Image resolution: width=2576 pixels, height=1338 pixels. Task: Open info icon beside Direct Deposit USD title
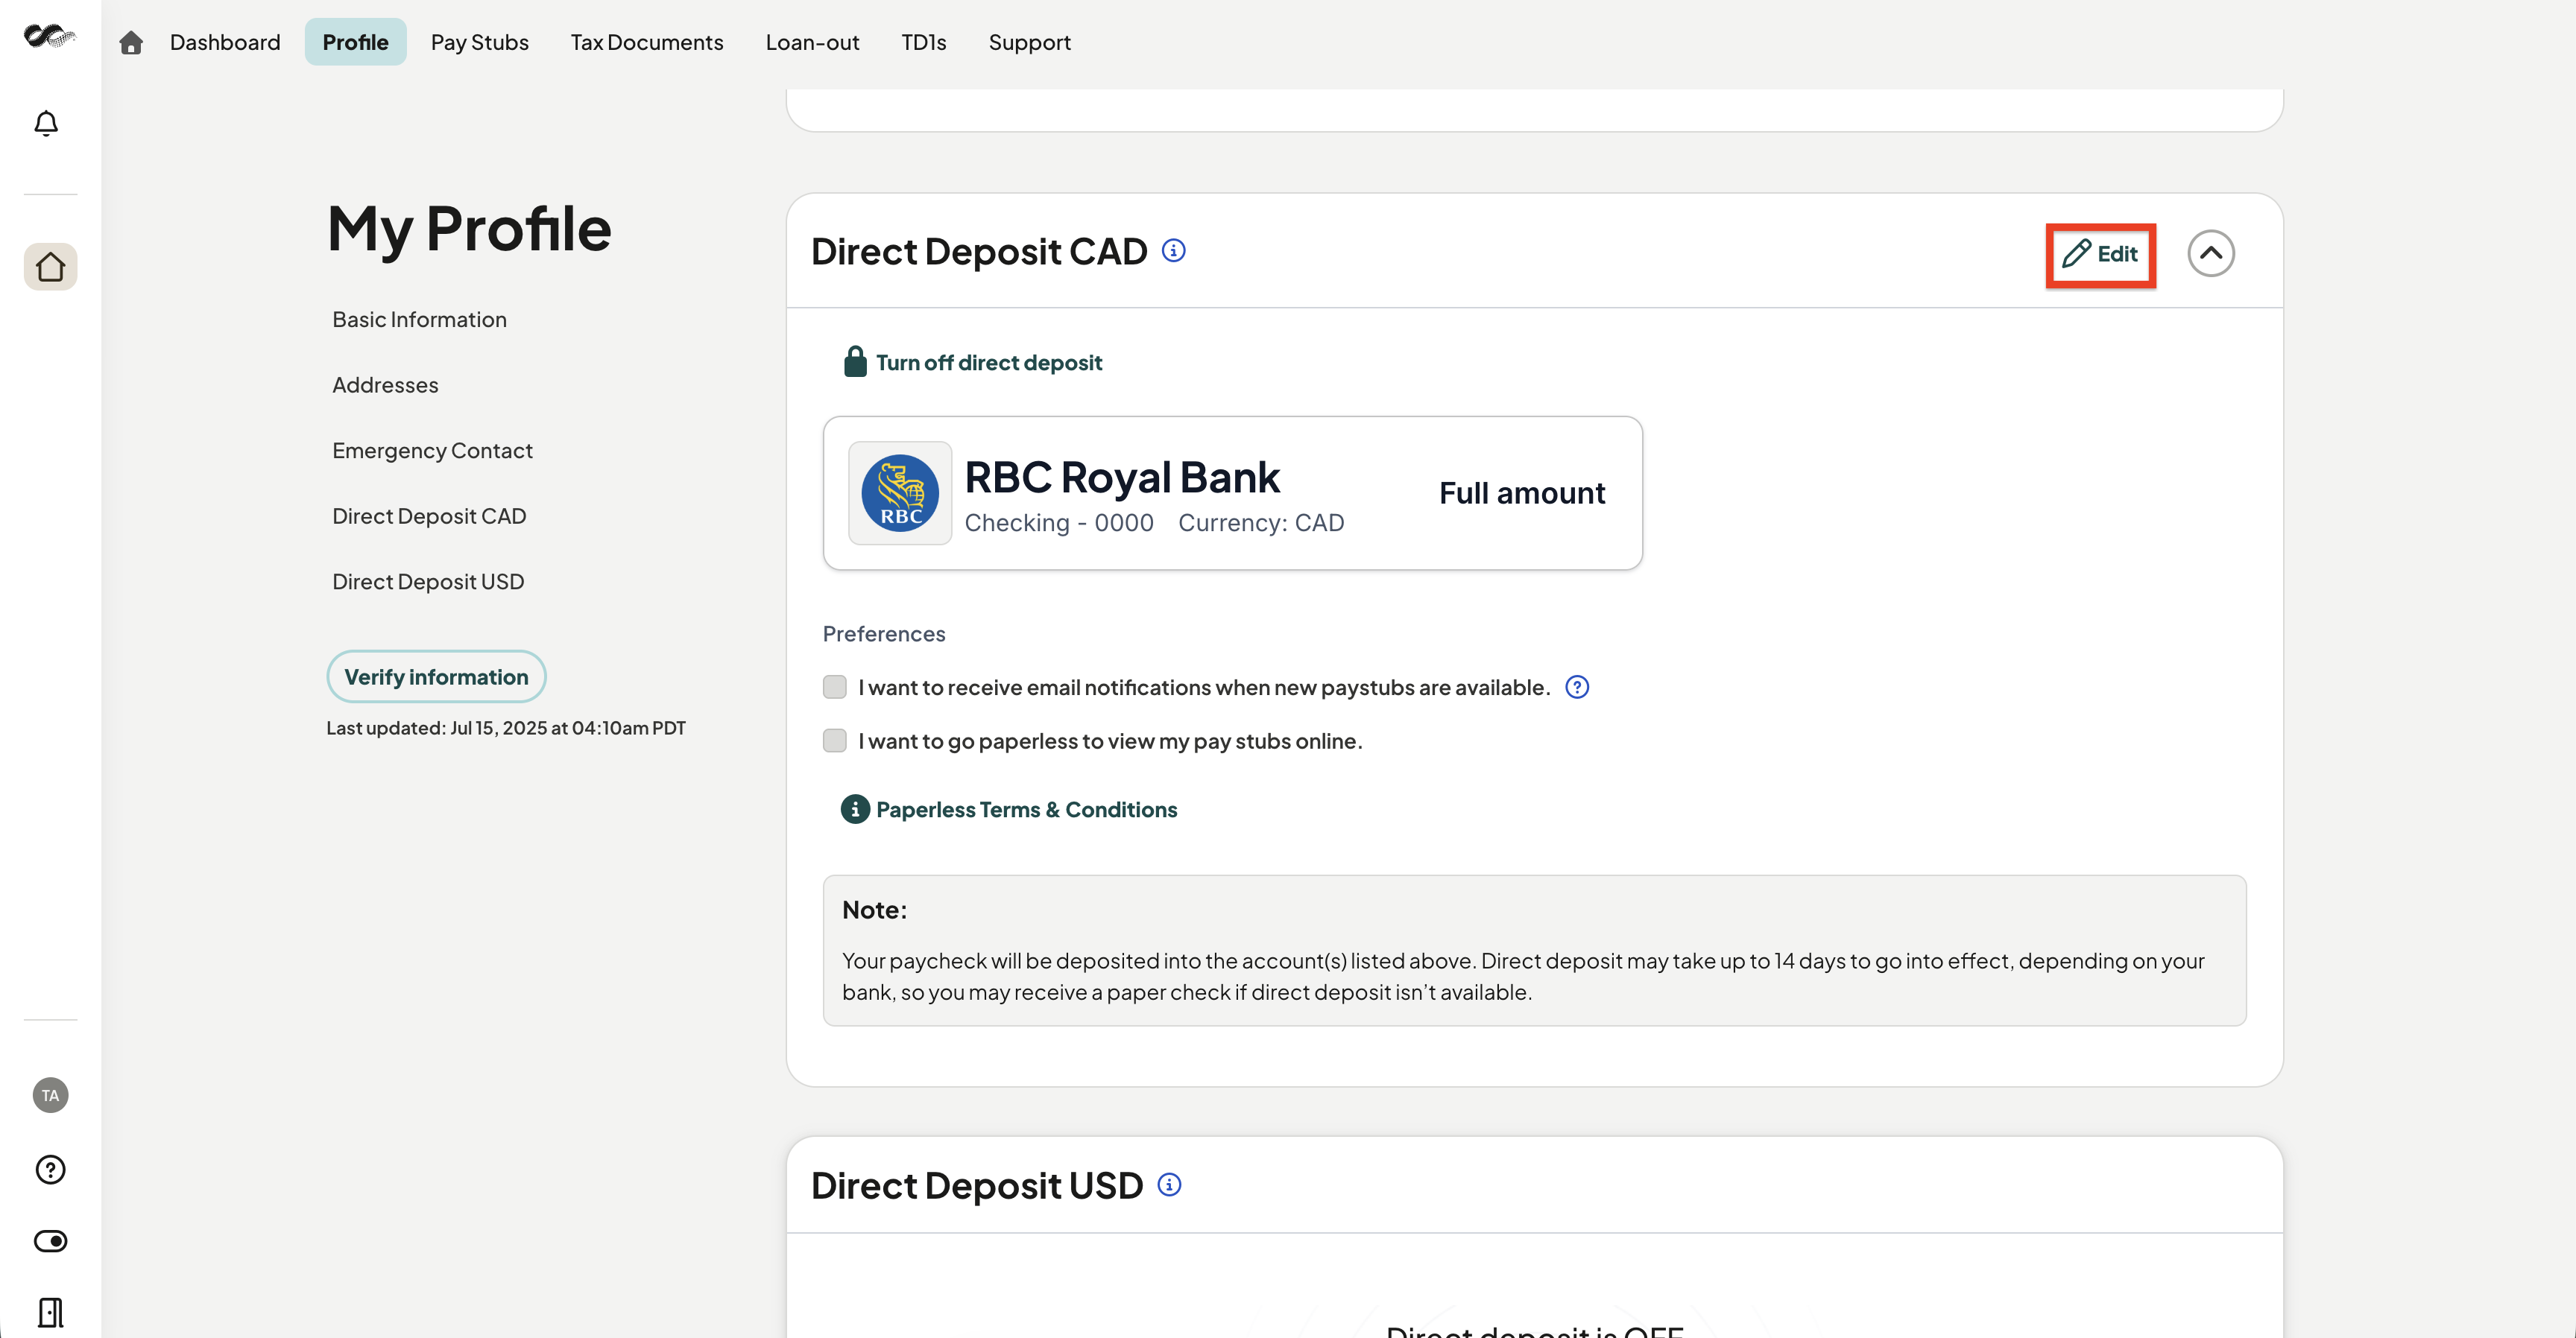click(x=1169, y=1185)
